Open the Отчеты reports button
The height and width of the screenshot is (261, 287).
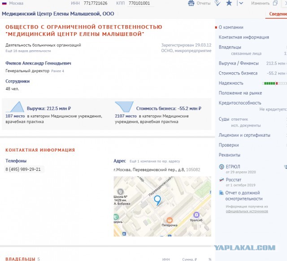point(203,3)
